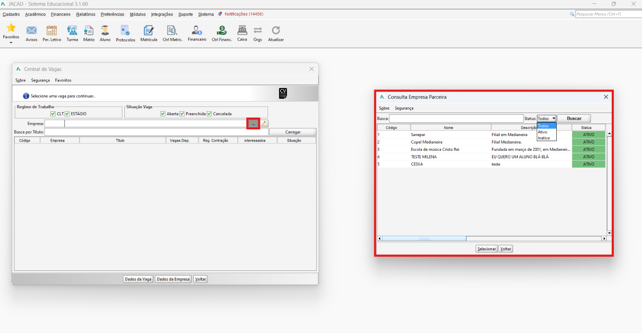
Task: Click the horizontal scrollbar in Consulta Empresa Parceira
Action: [492, 239]
